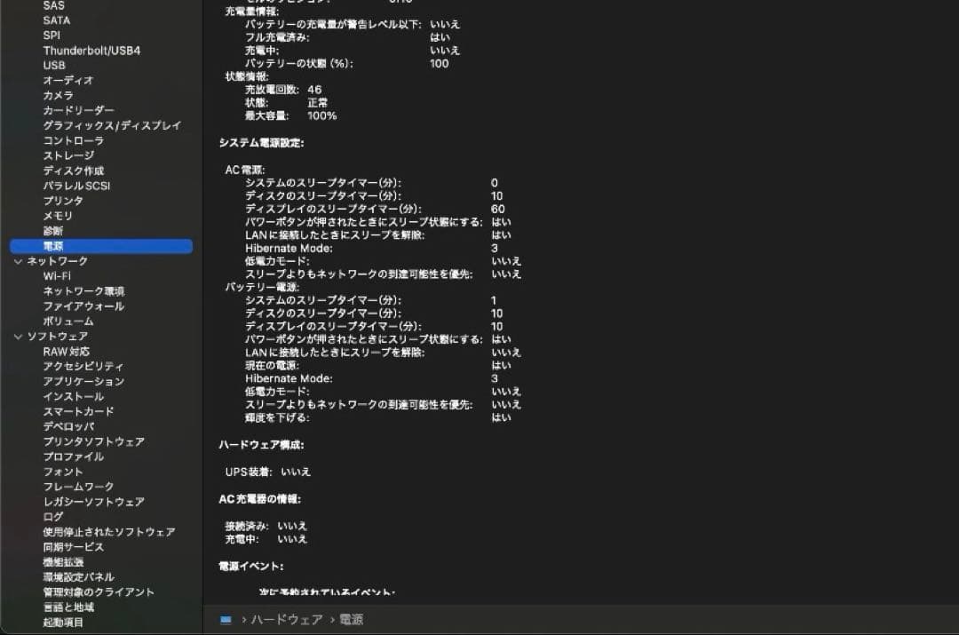Collapse the ネットワーク section
This screenshot has width=959, height=635.
tap(18, 261)
